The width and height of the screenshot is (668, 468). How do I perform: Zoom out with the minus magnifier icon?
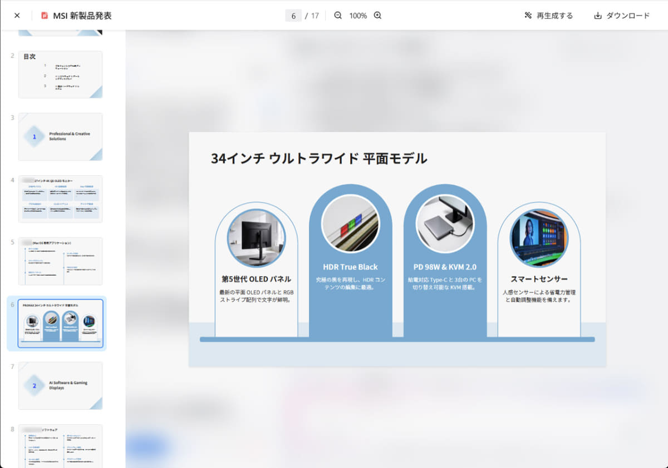point(338,16)
